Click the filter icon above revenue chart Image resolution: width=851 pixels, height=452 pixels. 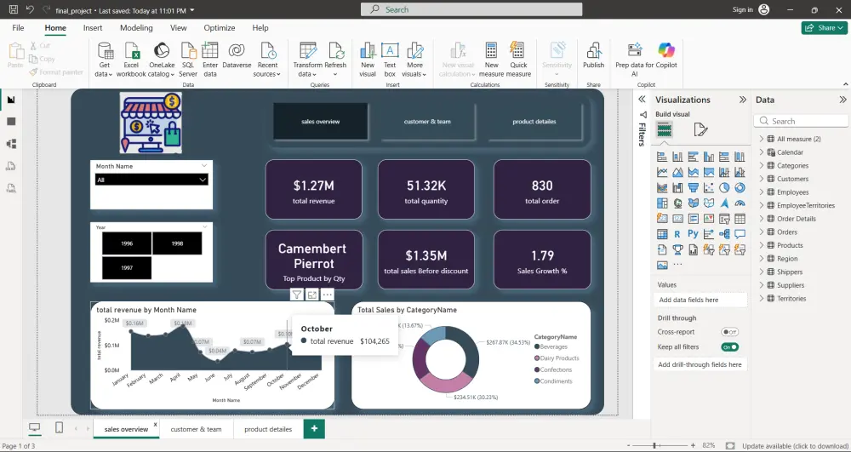(297, 295)
